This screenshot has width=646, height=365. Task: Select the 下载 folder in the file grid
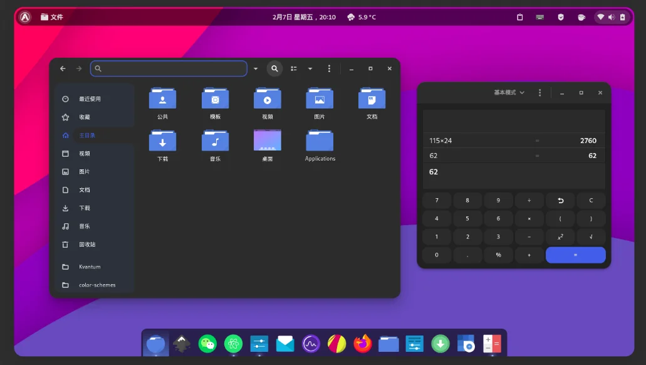162,140
